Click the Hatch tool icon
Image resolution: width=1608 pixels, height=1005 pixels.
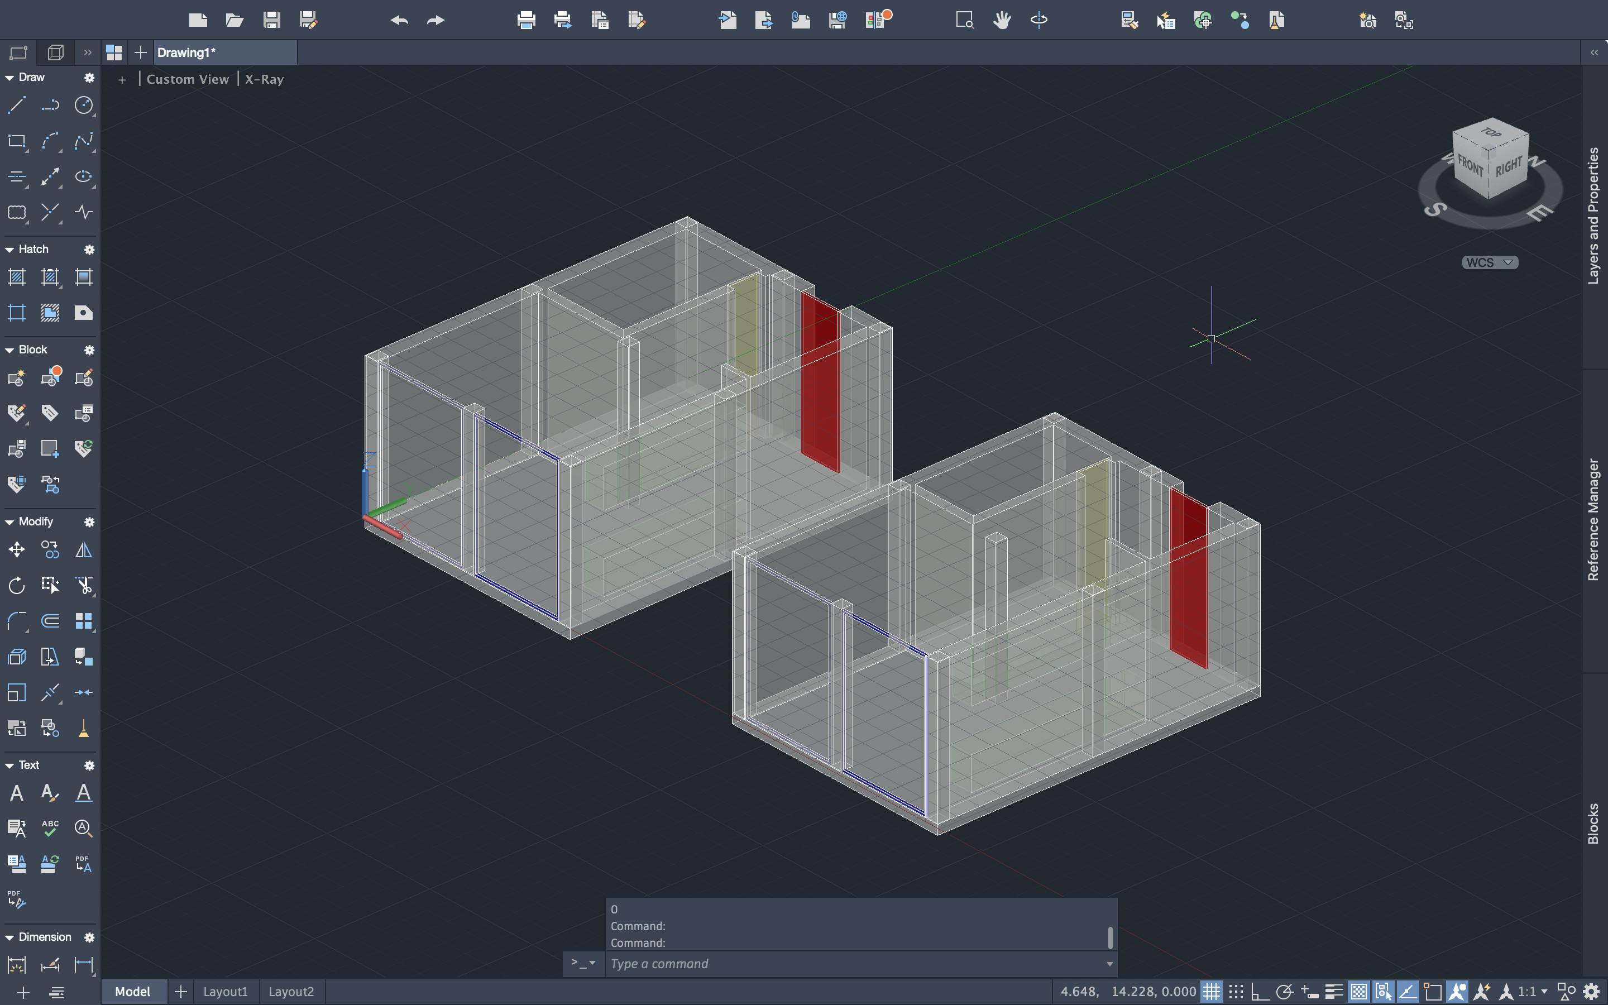click(x=17, y=277)
